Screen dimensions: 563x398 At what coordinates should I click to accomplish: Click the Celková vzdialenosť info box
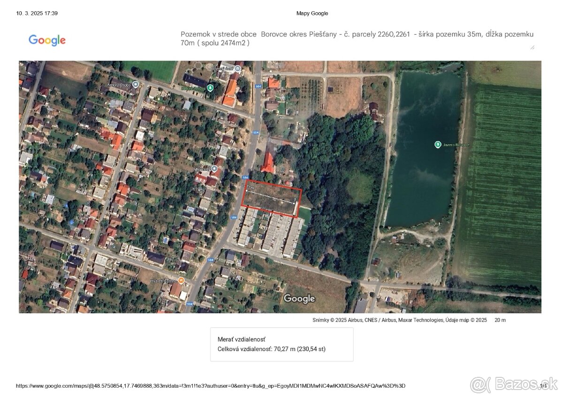(281, 344)
